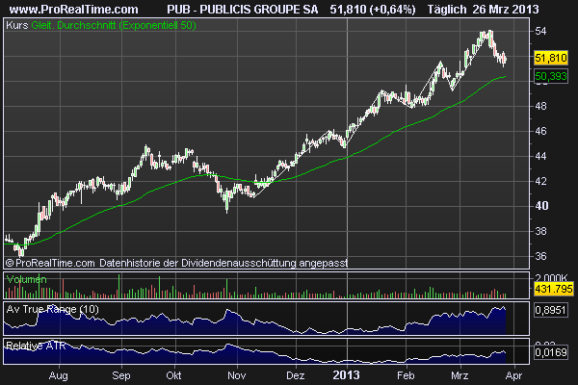Select the Täglich timeframe label
The width and height of the screenshot is (578, 385).
point(447,10)
